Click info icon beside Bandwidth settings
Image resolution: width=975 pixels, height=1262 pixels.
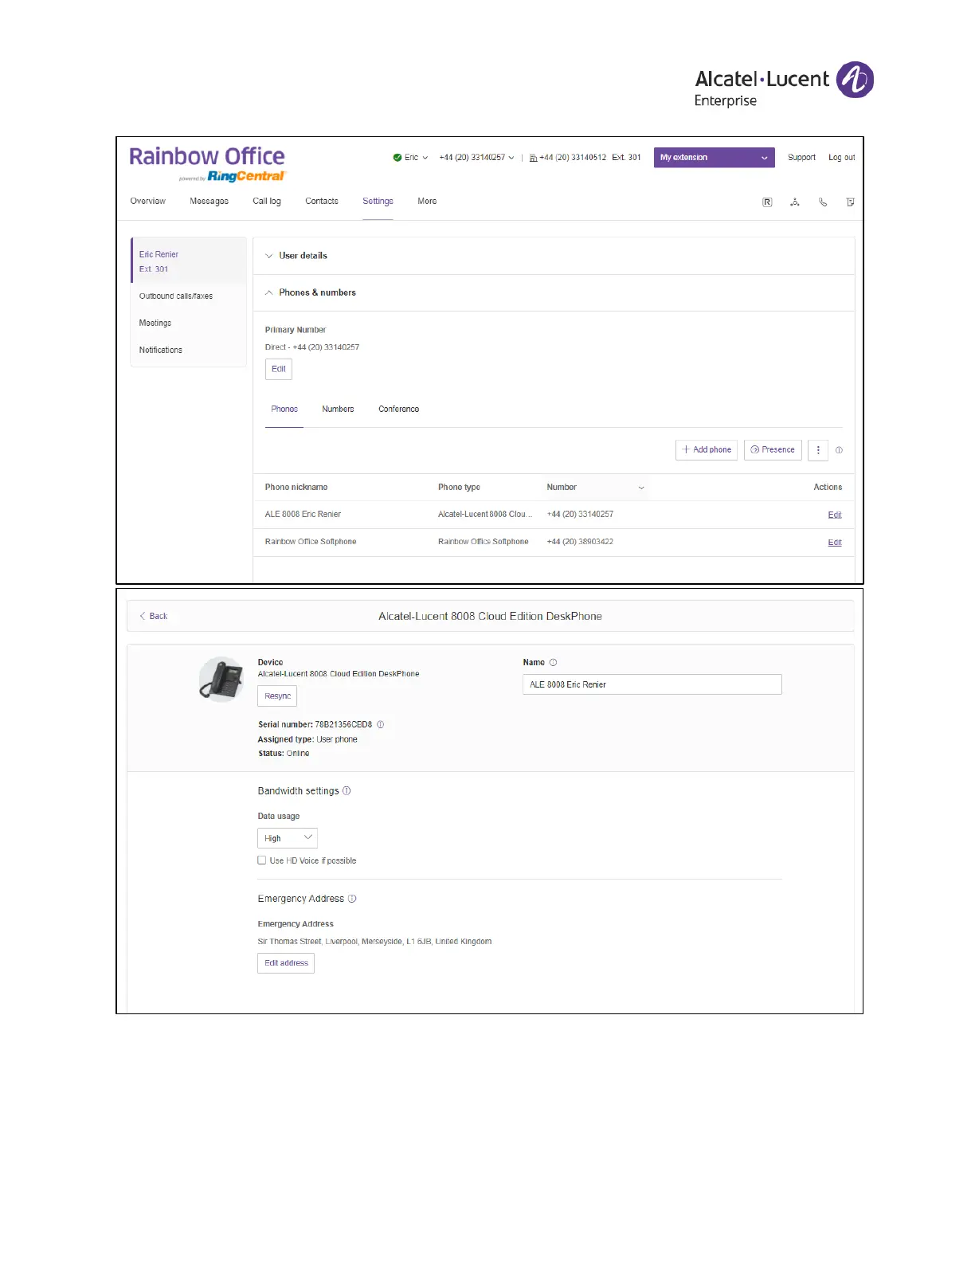[347, 791]
